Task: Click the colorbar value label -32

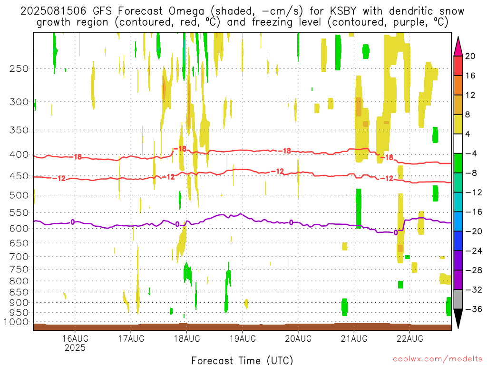Action: click(474, 290)
